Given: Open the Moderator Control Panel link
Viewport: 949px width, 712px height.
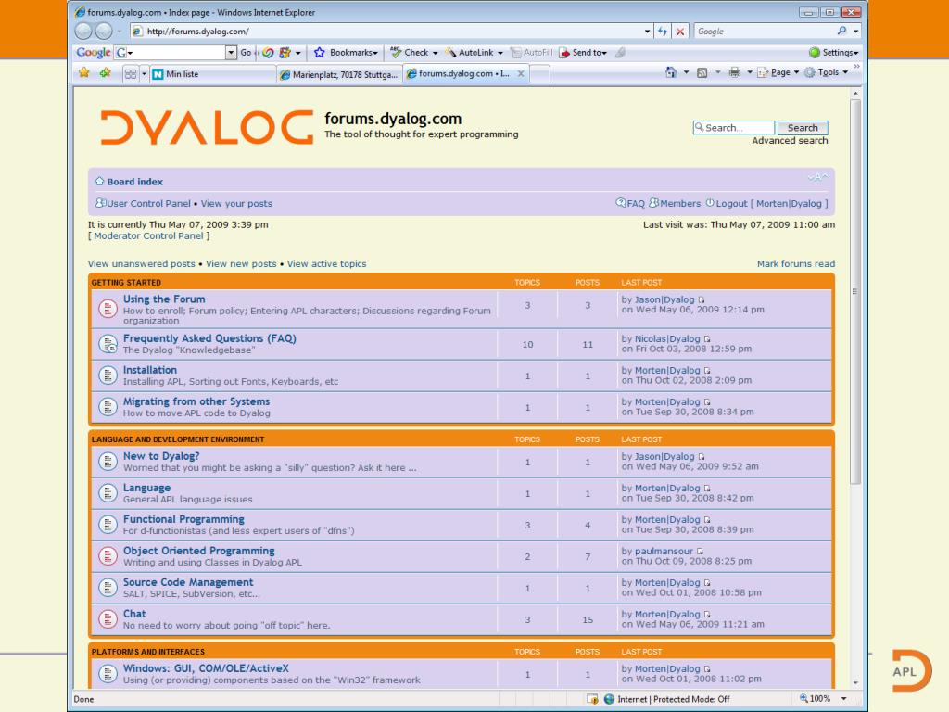Looking at the screenshot, I should (148, 235).
